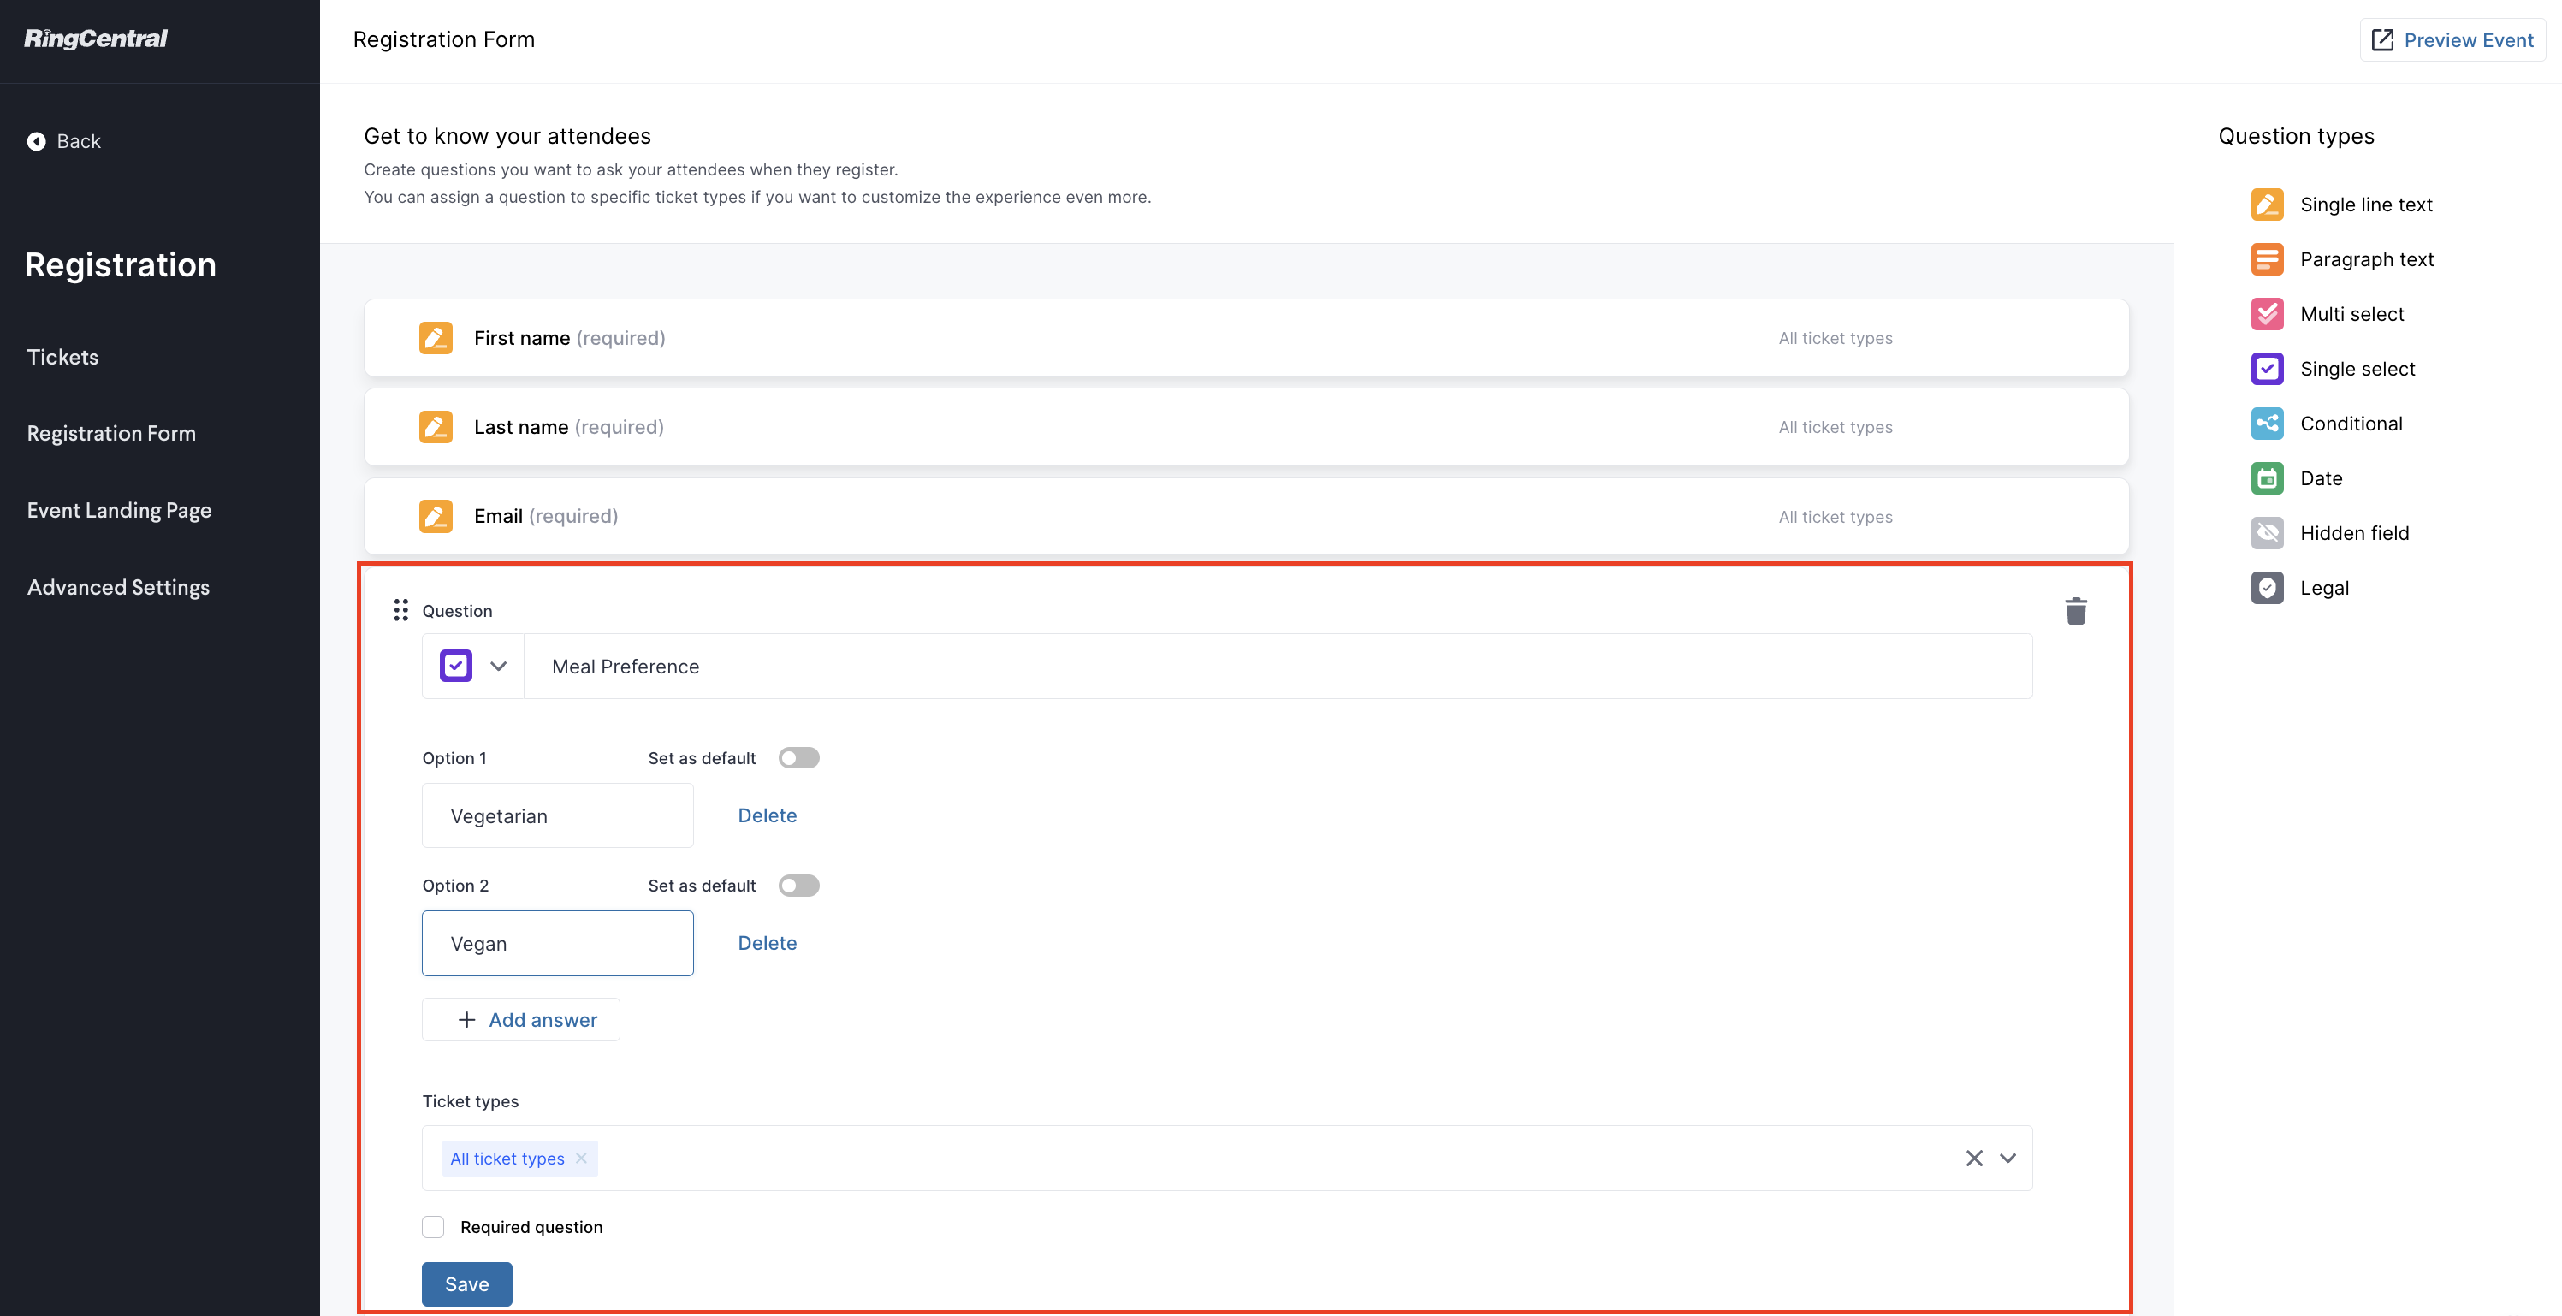Screen dimensions: 2562x1316
Task: Add a Single line text question
Action: (2342, 204)
